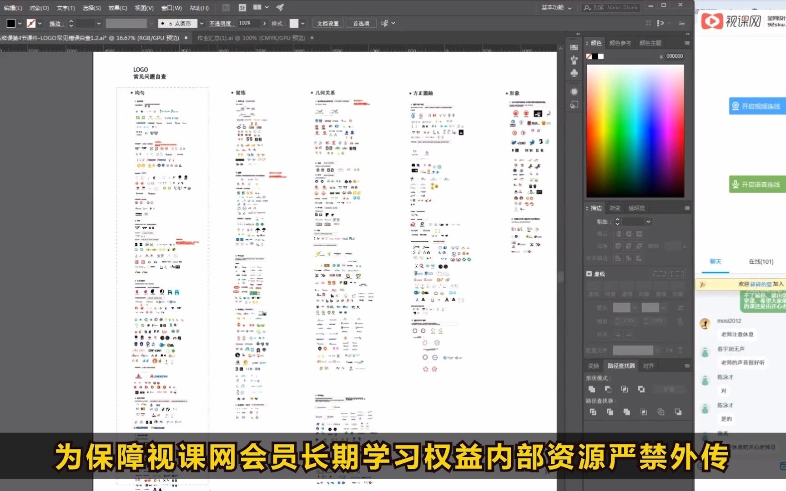The height and width of the screenshot is (491, 786).
Task: Click the arrange documents layout icon
Action: [257, 7]
